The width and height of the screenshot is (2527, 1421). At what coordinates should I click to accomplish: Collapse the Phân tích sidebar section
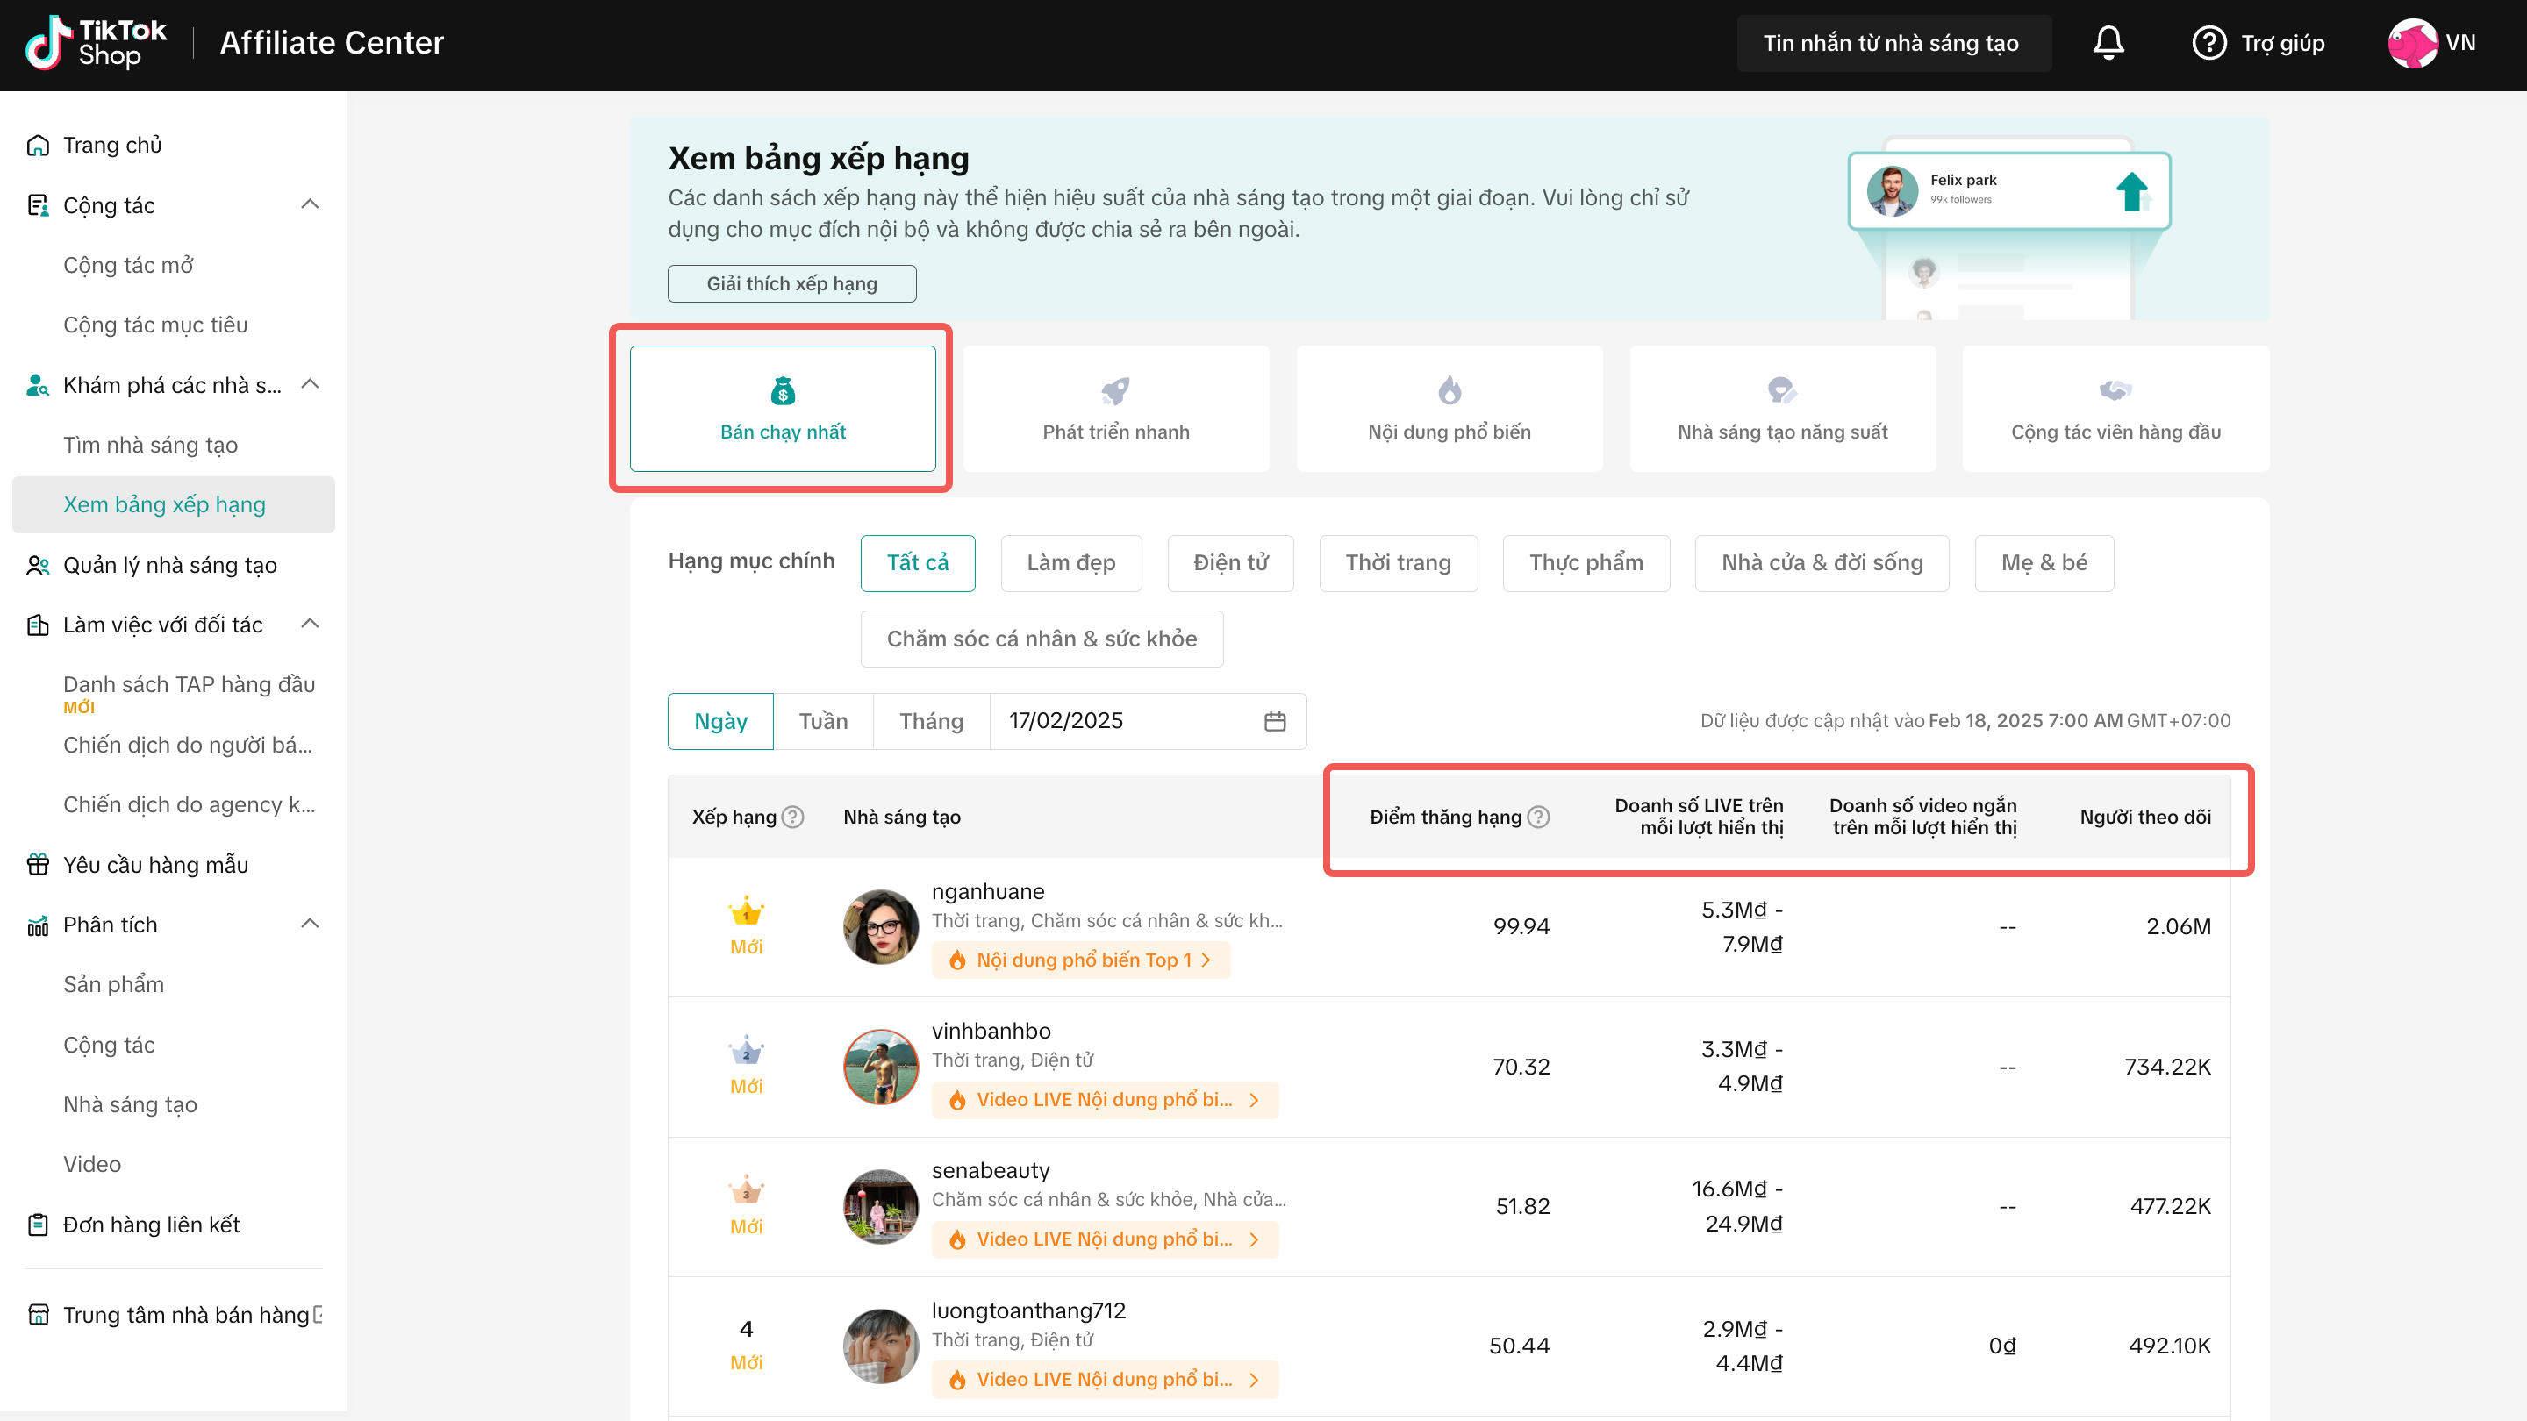310,924
